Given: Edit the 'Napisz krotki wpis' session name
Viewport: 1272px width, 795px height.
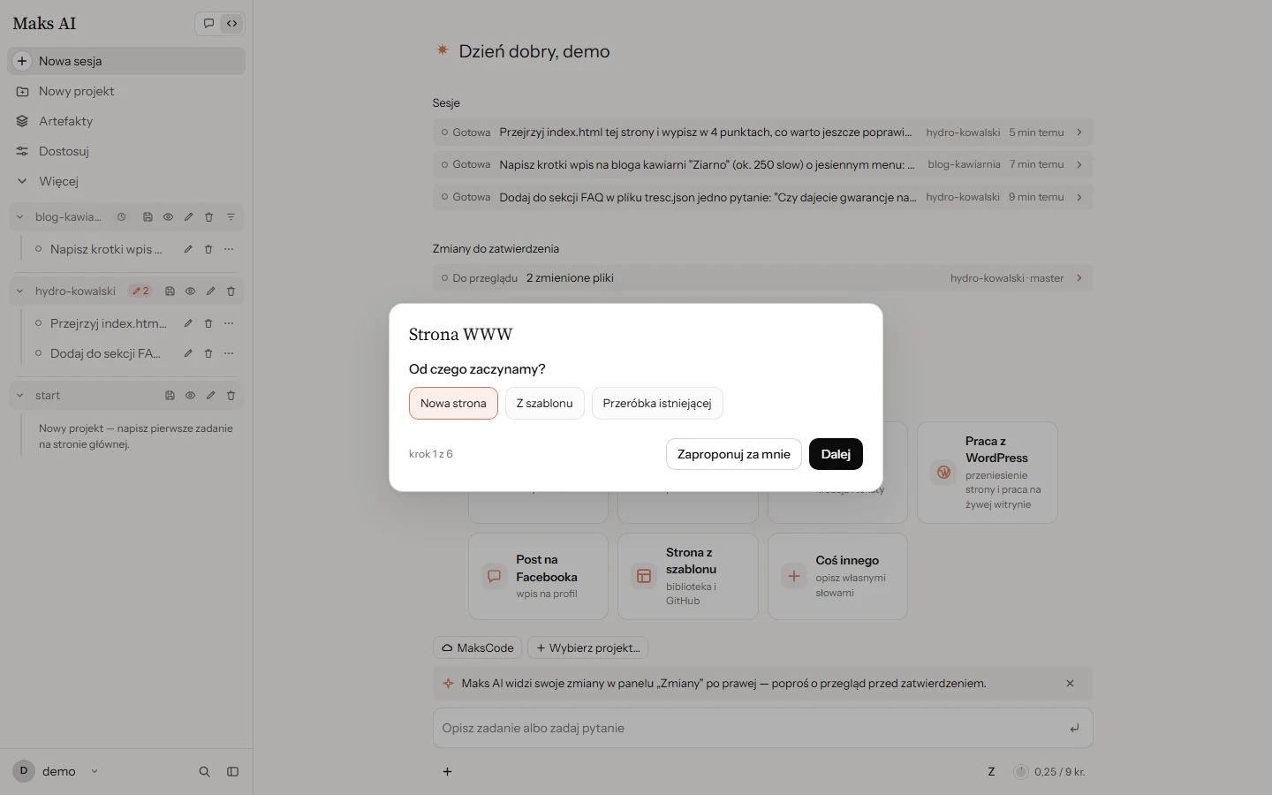Looking at the screenshot, I should tap(188, 249).
